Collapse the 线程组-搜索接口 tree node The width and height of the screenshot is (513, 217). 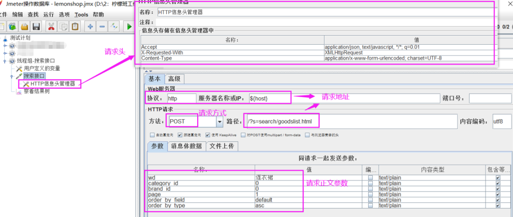(x=5, y=61)
